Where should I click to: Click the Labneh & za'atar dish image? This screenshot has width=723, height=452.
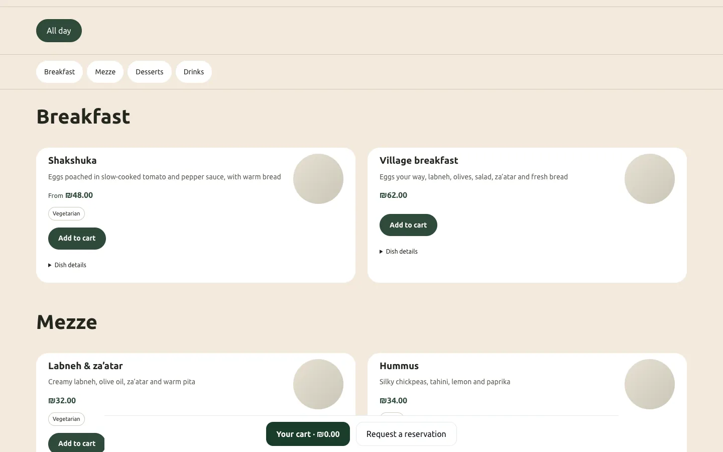click(x=318, y=384)
